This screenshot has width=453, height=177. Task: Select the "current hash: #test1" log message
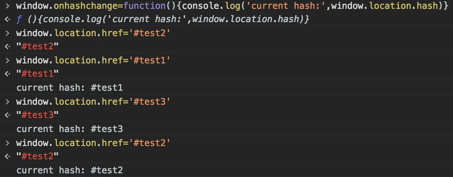coord(69,88)
